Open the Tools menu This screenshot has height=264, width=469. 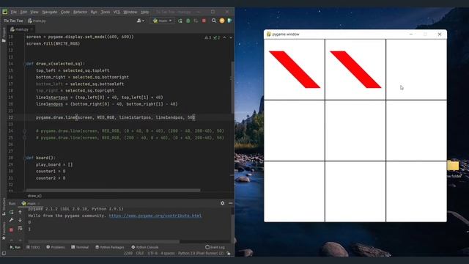click(106, 12)
